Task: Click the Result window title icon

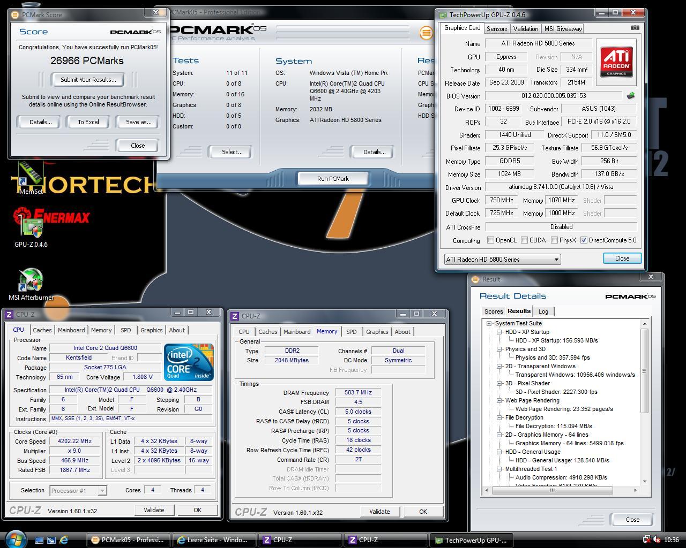Action: (475, 279)
